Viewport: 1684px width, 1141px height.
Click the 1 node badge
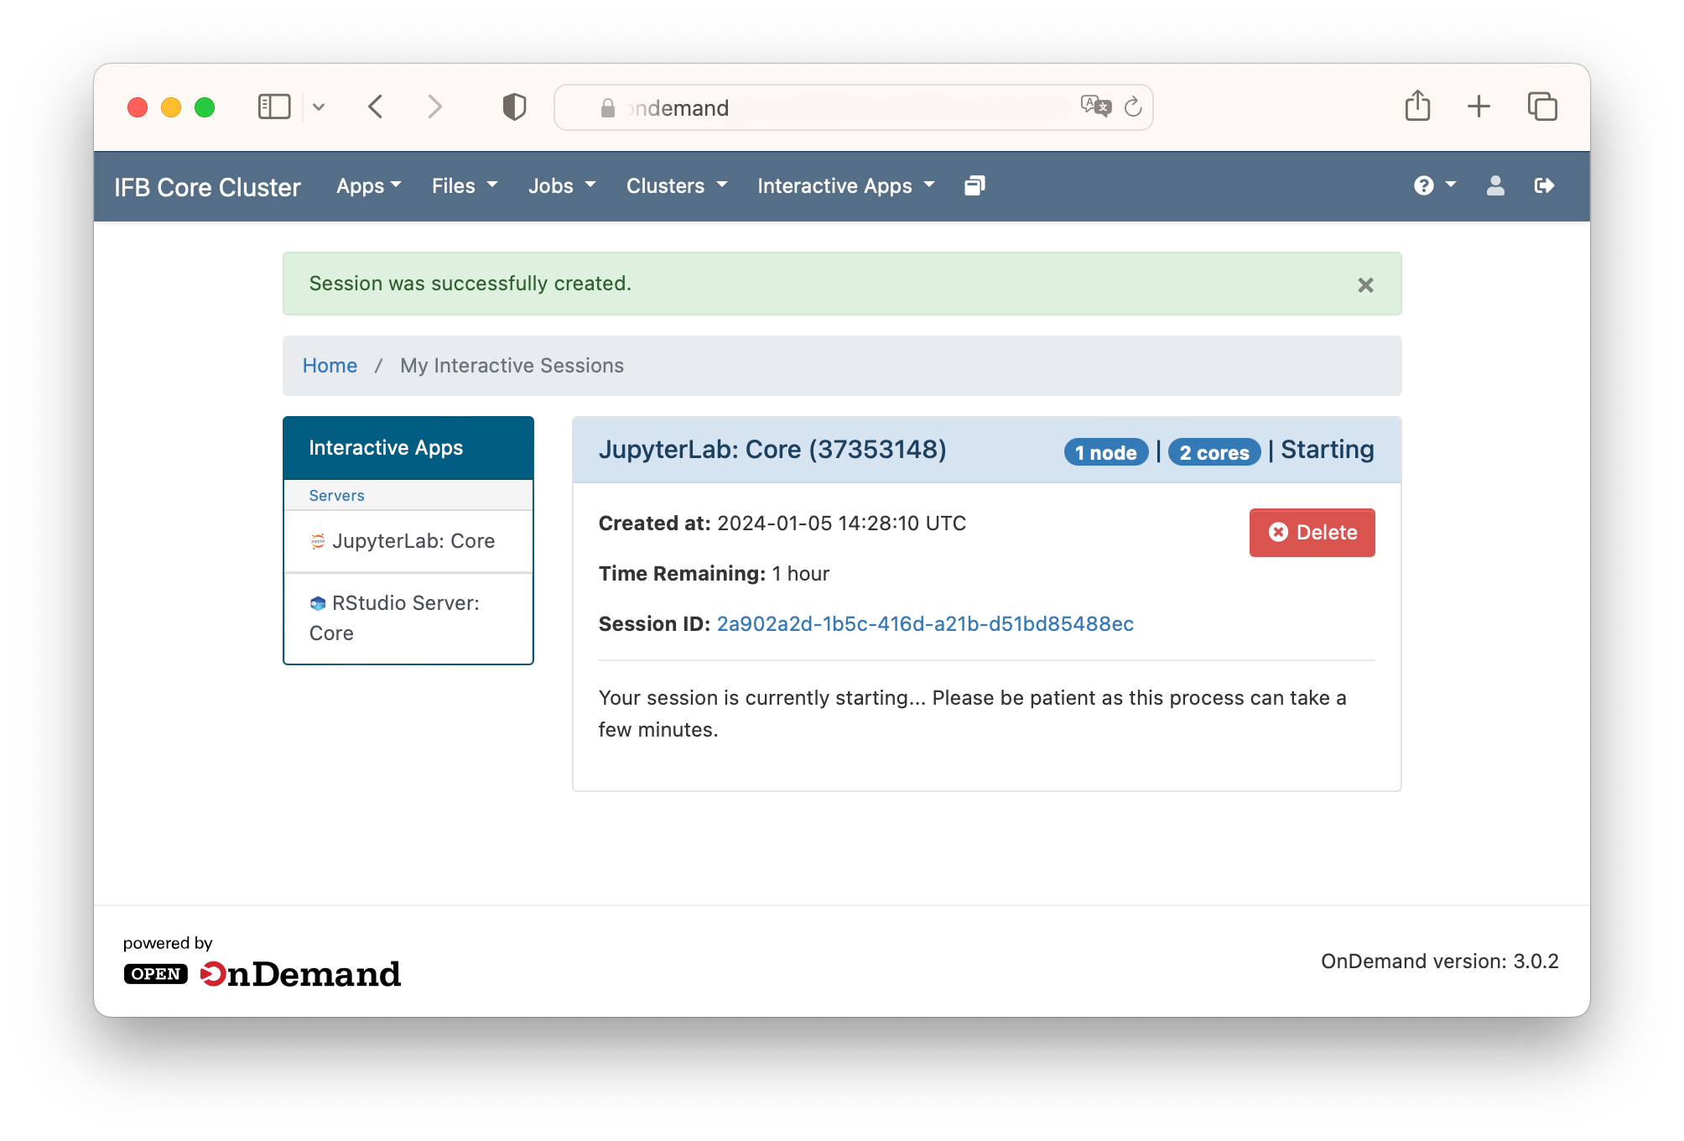tap(1106, 452)
